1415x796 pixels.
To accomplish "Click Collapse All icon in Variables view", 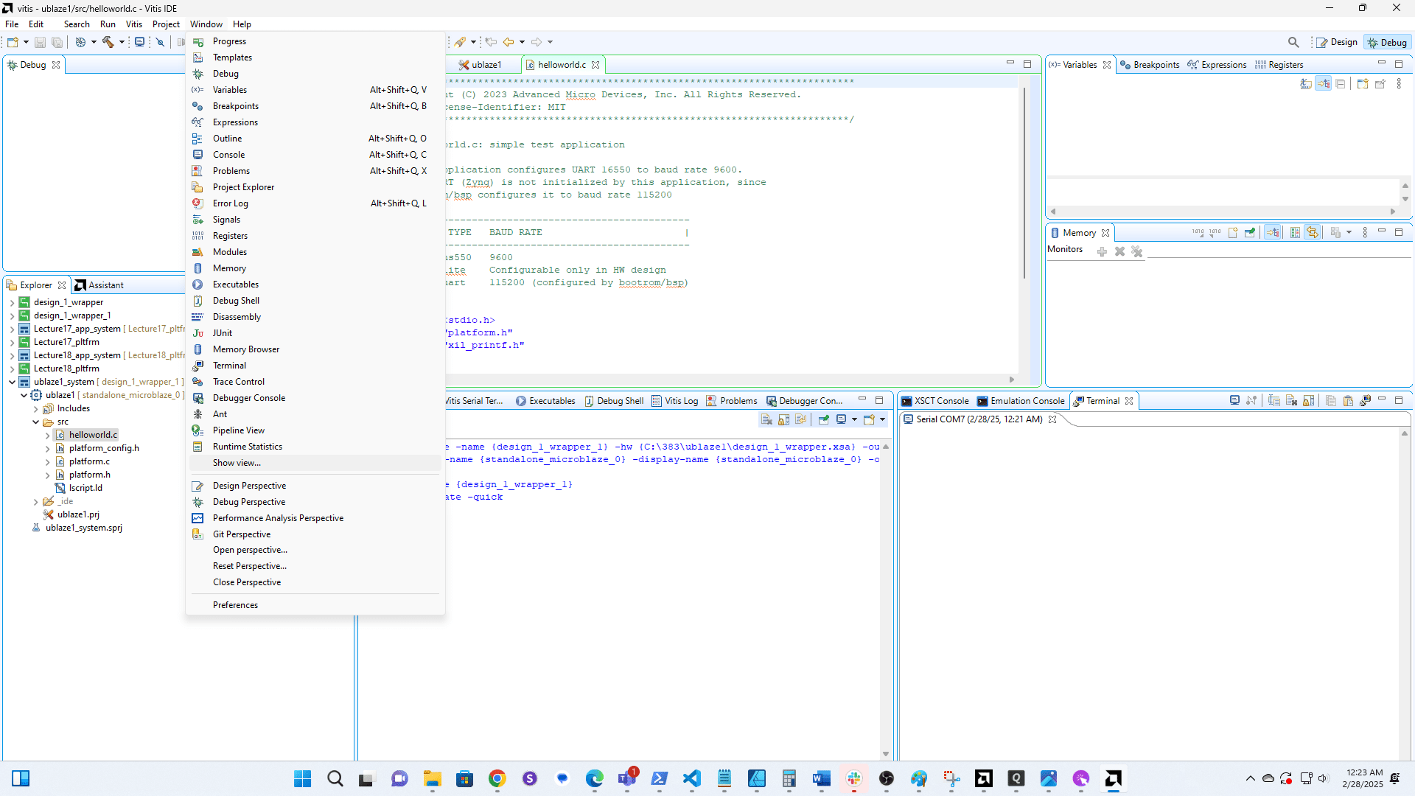I will pyautogui.click(x=1341, y=84).
